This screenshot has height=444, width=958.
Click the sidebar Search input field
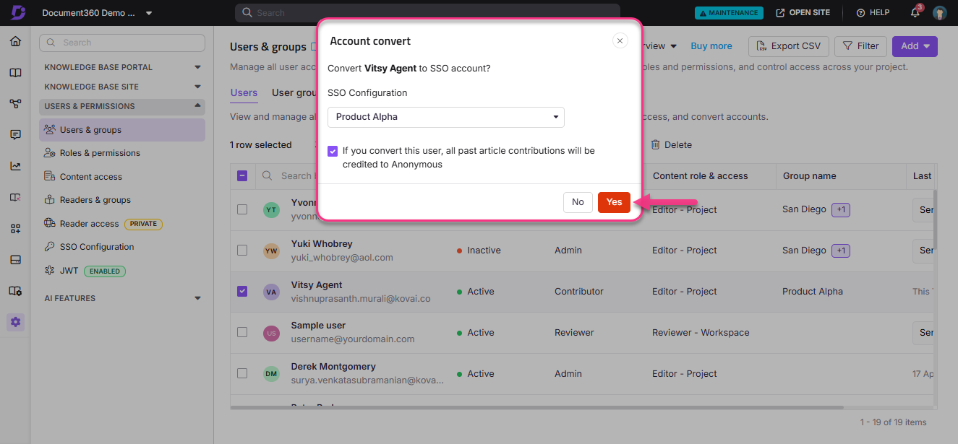click(121, 43)
